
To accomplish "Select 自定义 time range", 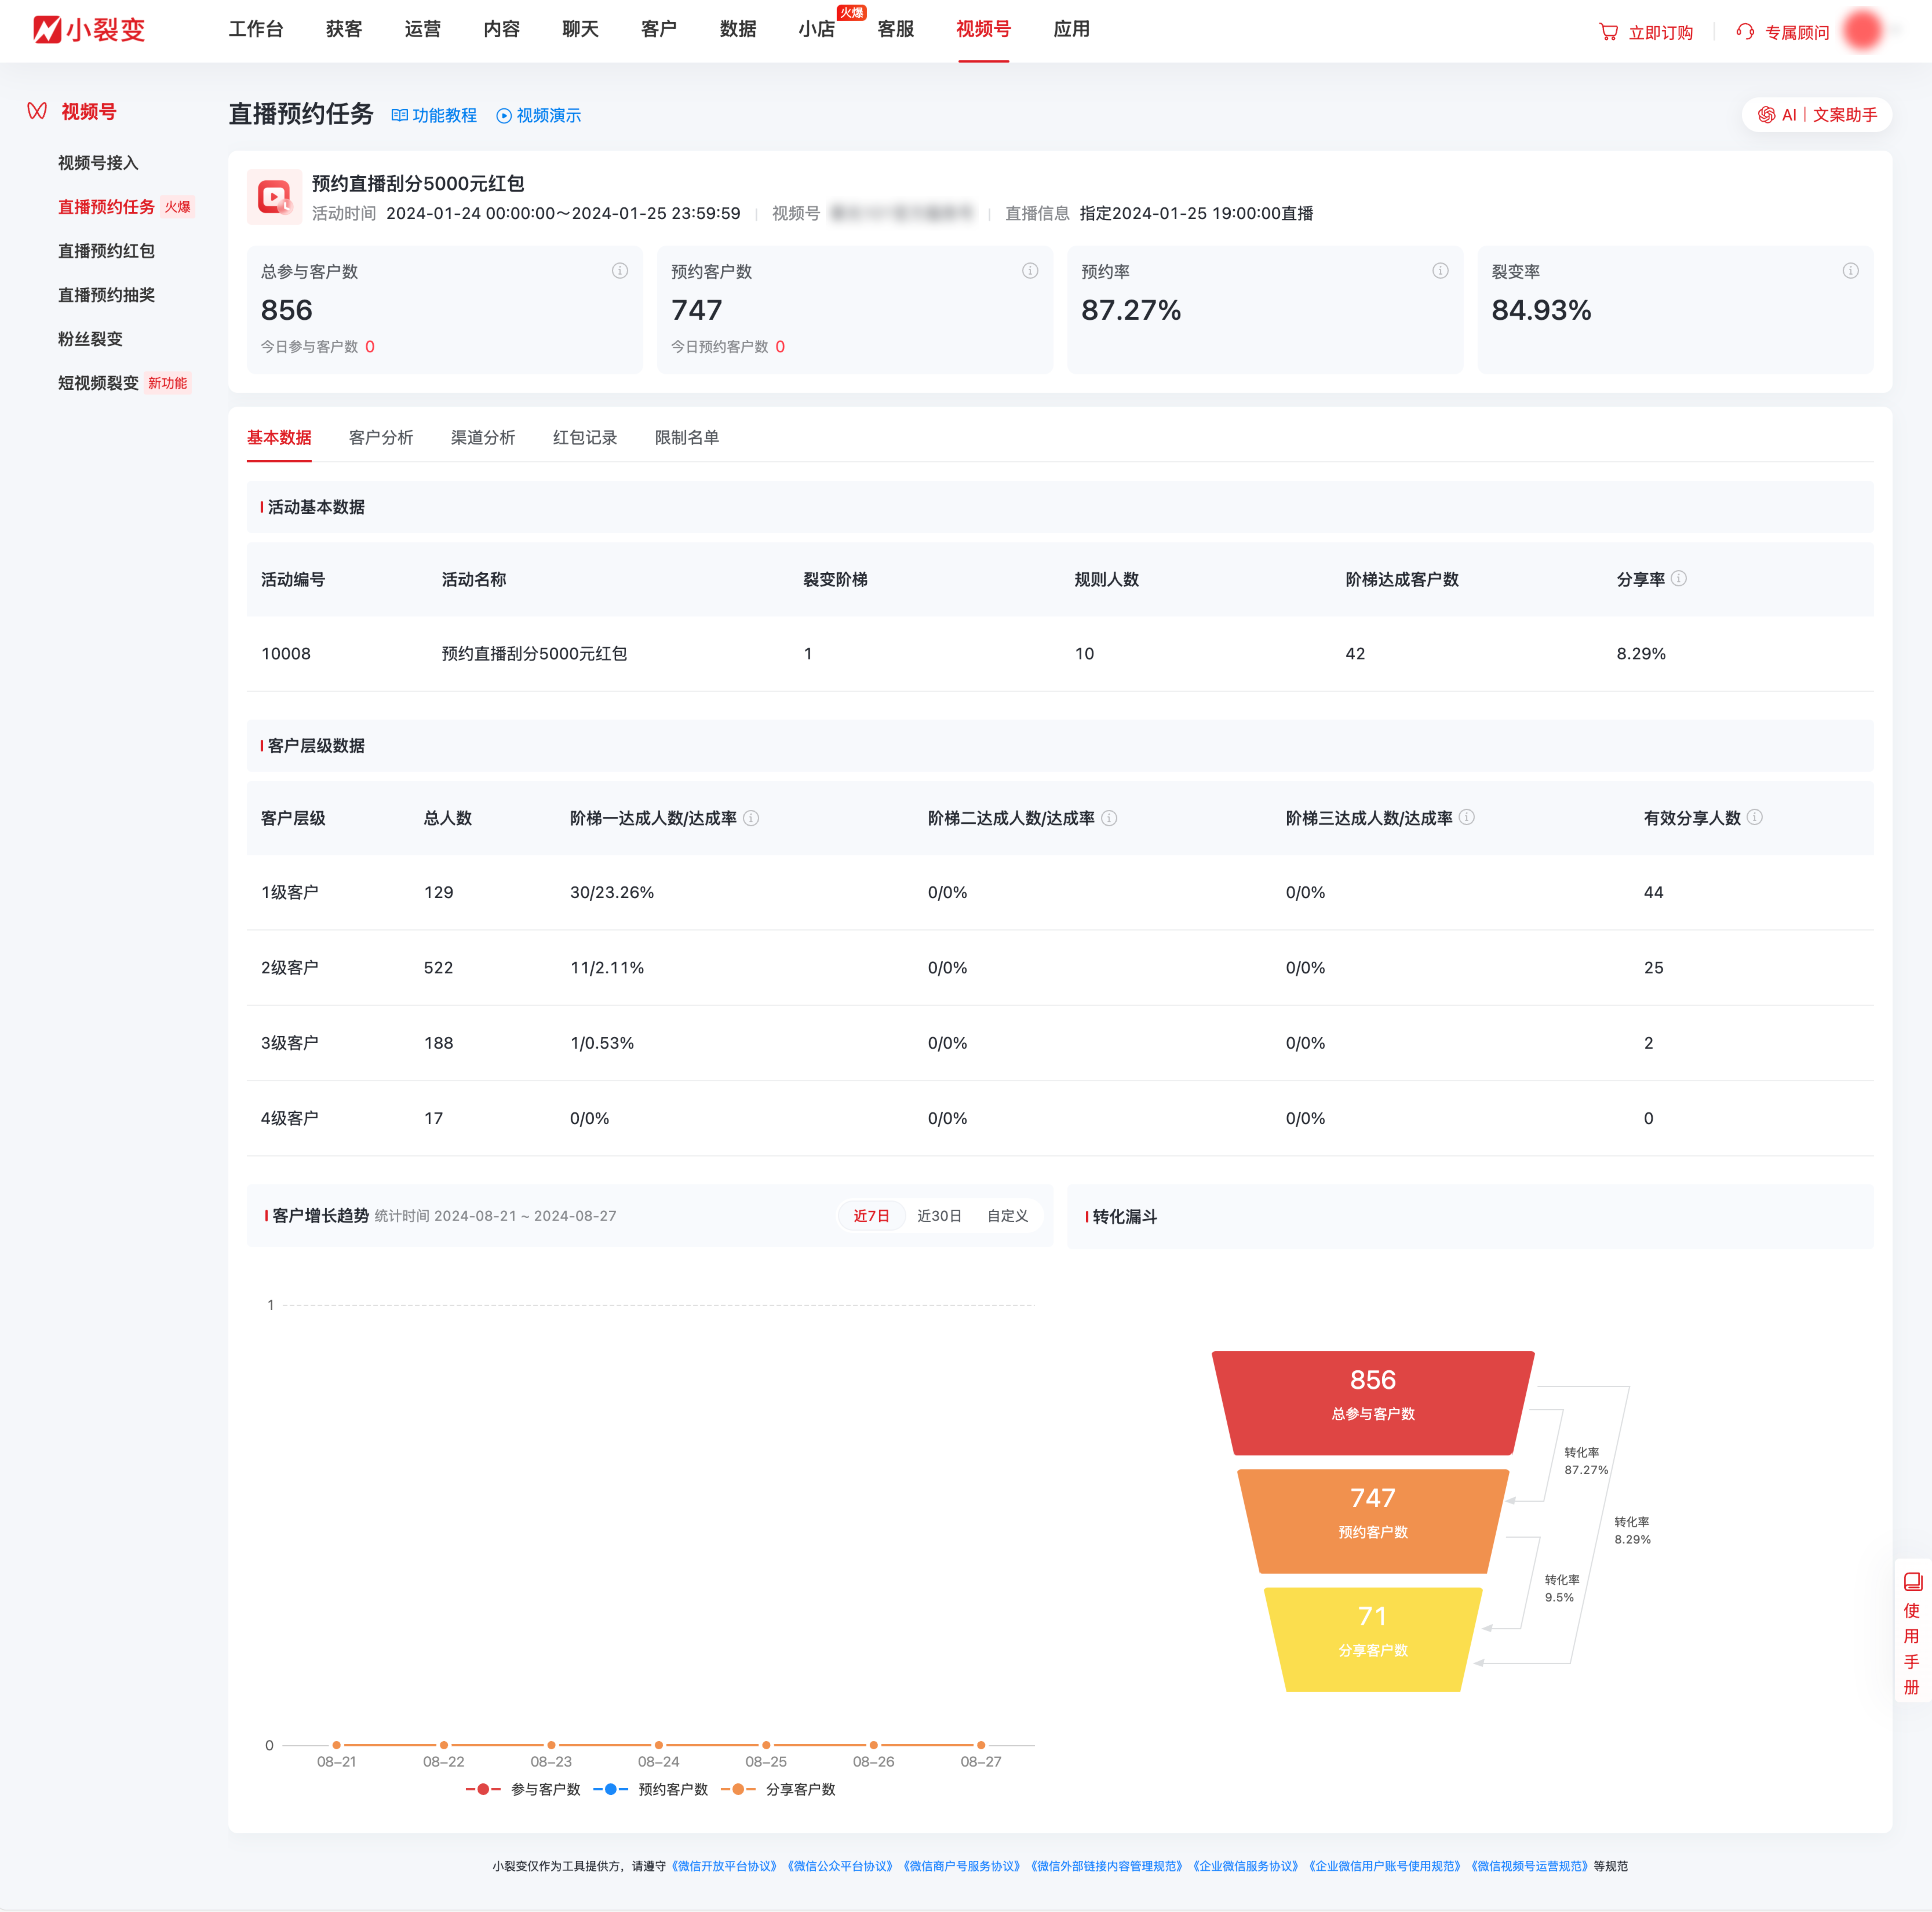I will [x=1008, y=1216].
